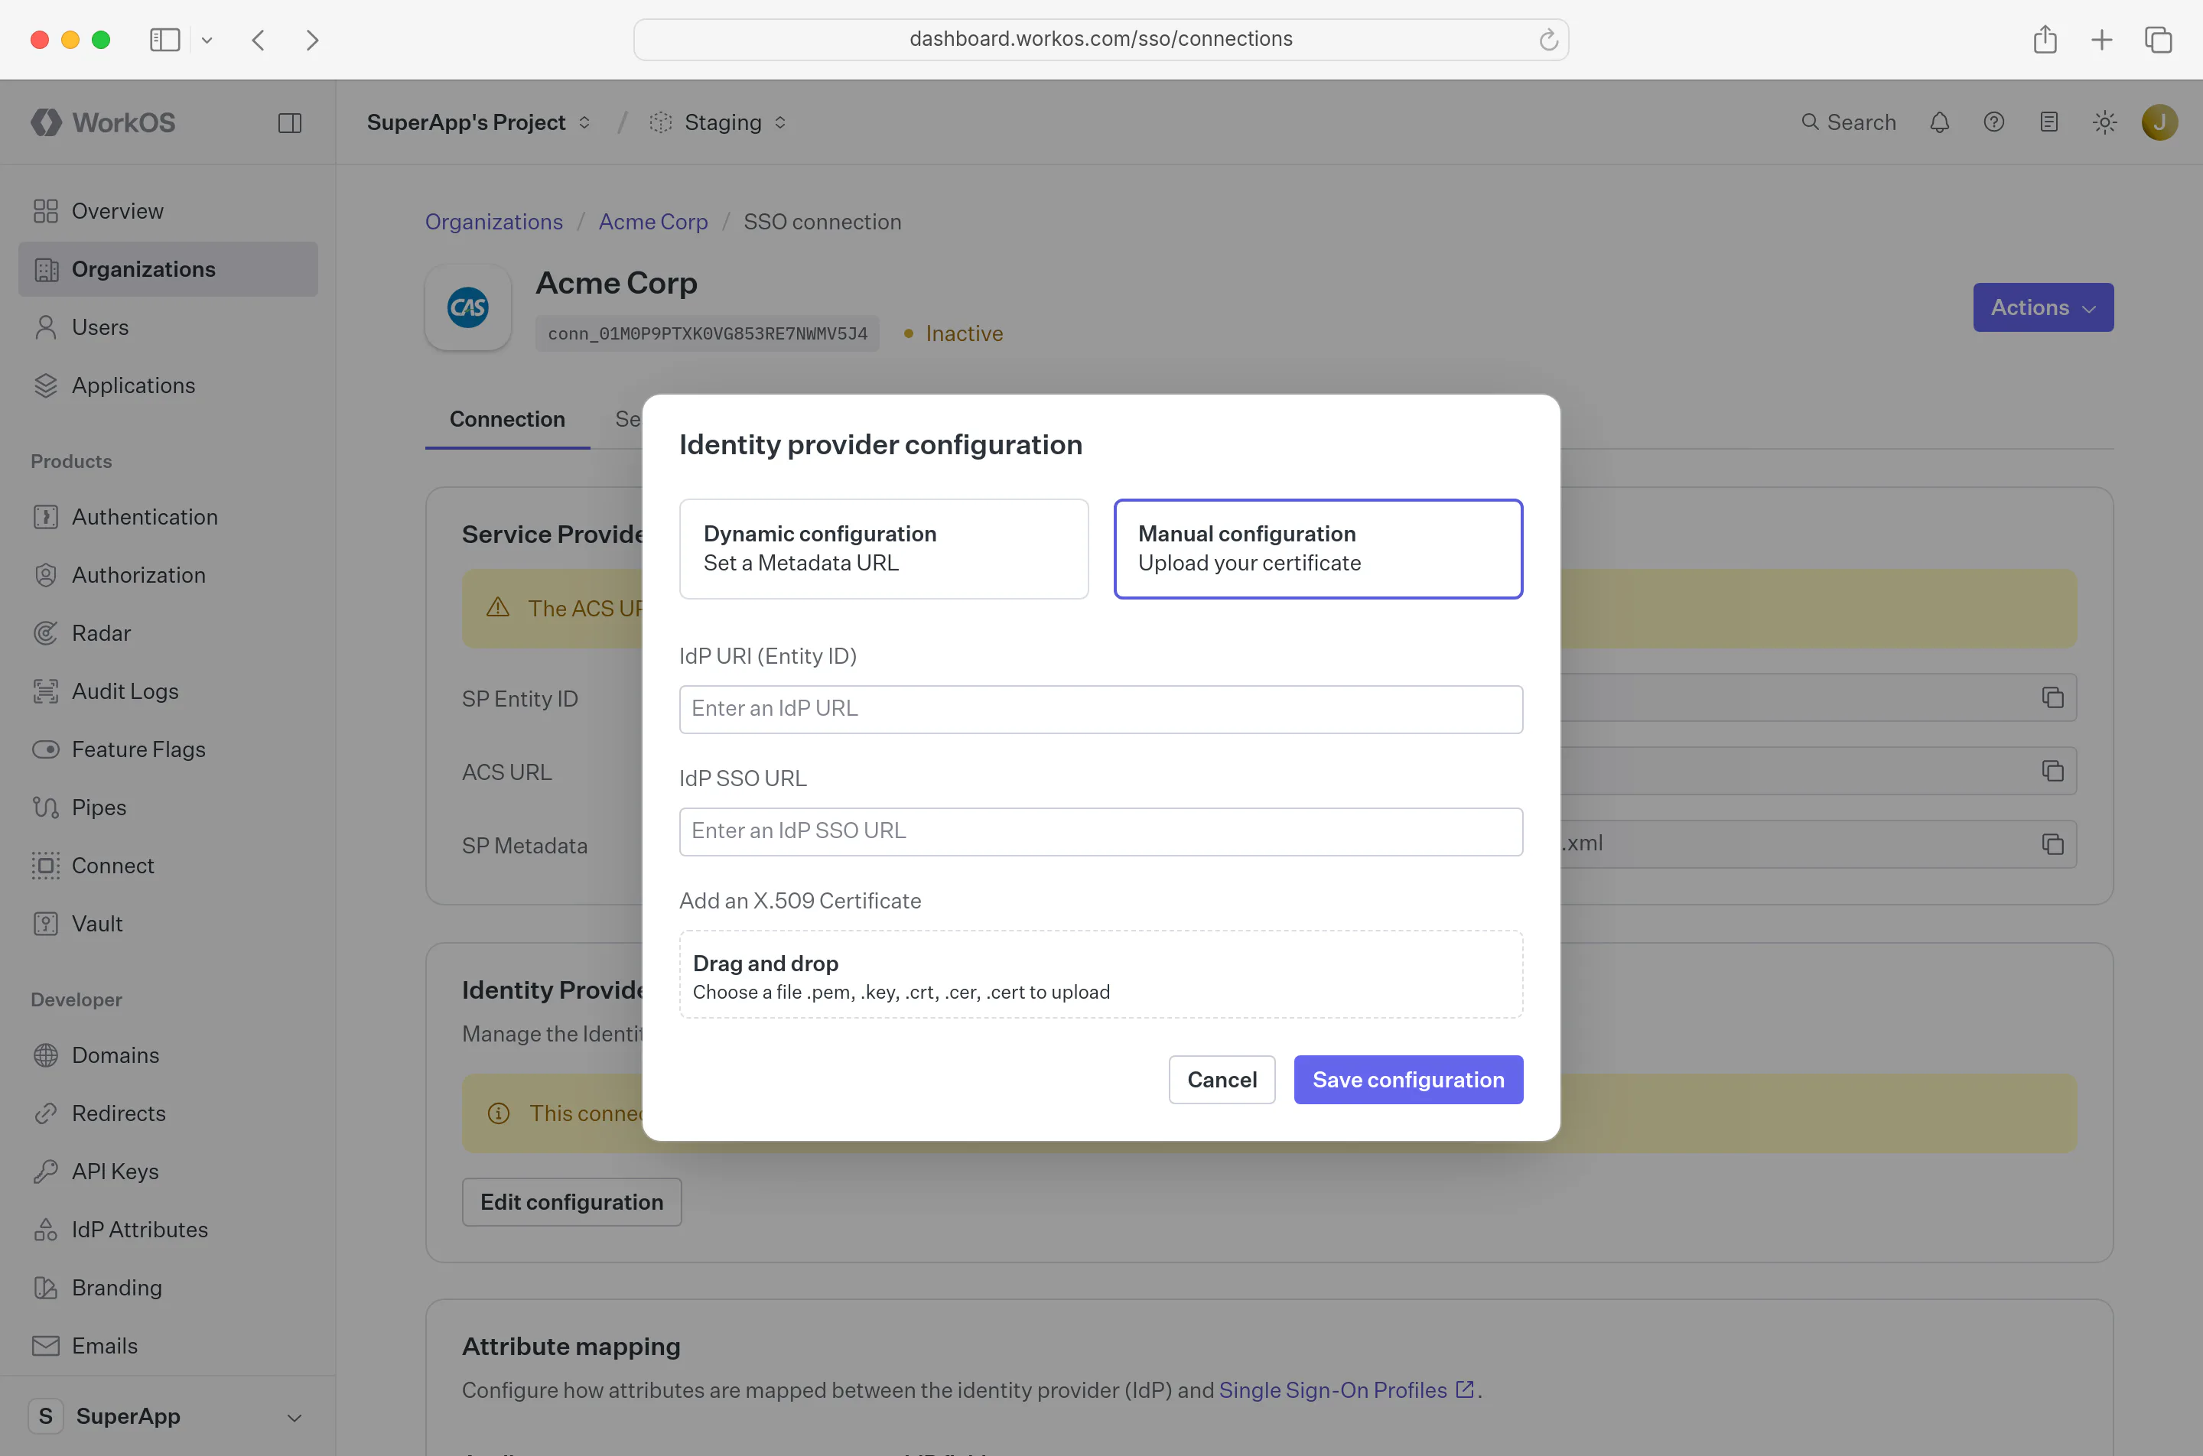Viewport: 2203px width, 1456px height.
Task: Open Pipes in the sidebar
Action: point(168,807)
